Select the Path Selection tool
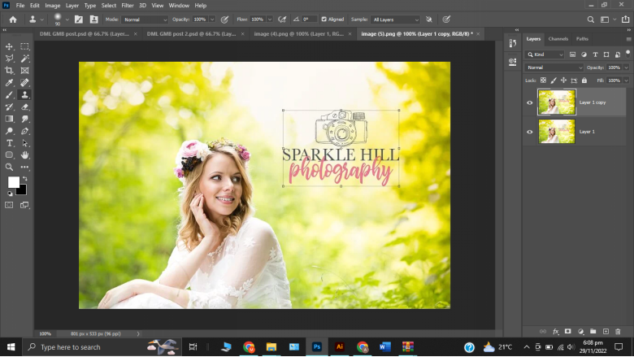The width and height of the screenshot is (634, 357). point(24,143)
